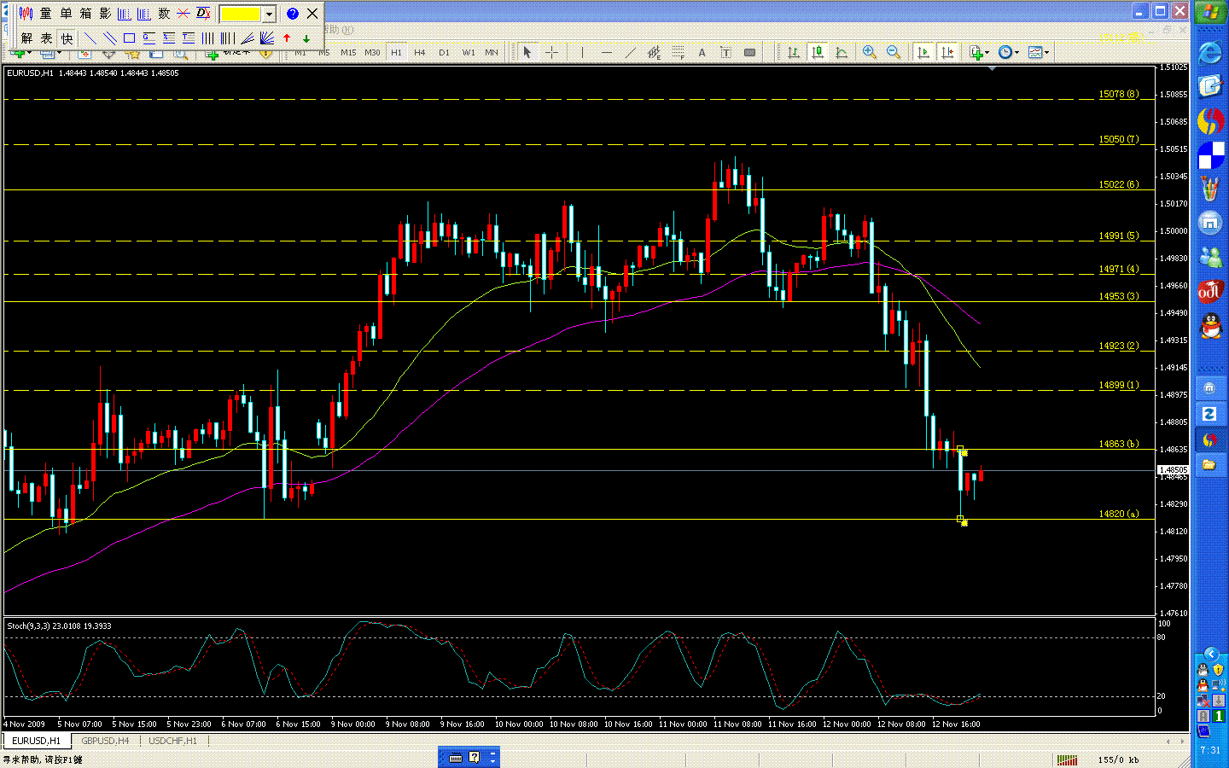This screenshot has width=1229, height=768.
Task: Switch to MN monthly timeframe
Action: 492,52
